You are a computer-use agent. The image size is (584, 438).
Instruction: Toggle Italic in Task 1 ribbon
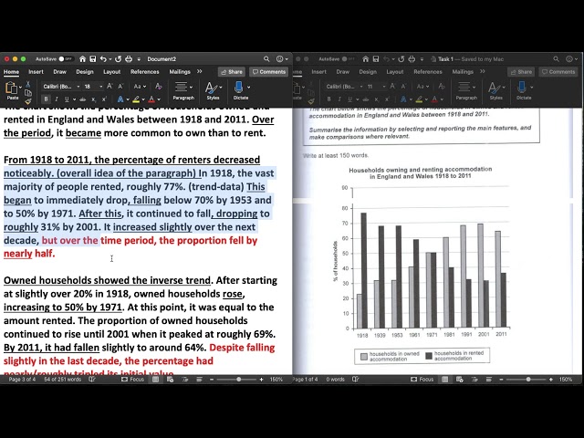pos(339,99)
